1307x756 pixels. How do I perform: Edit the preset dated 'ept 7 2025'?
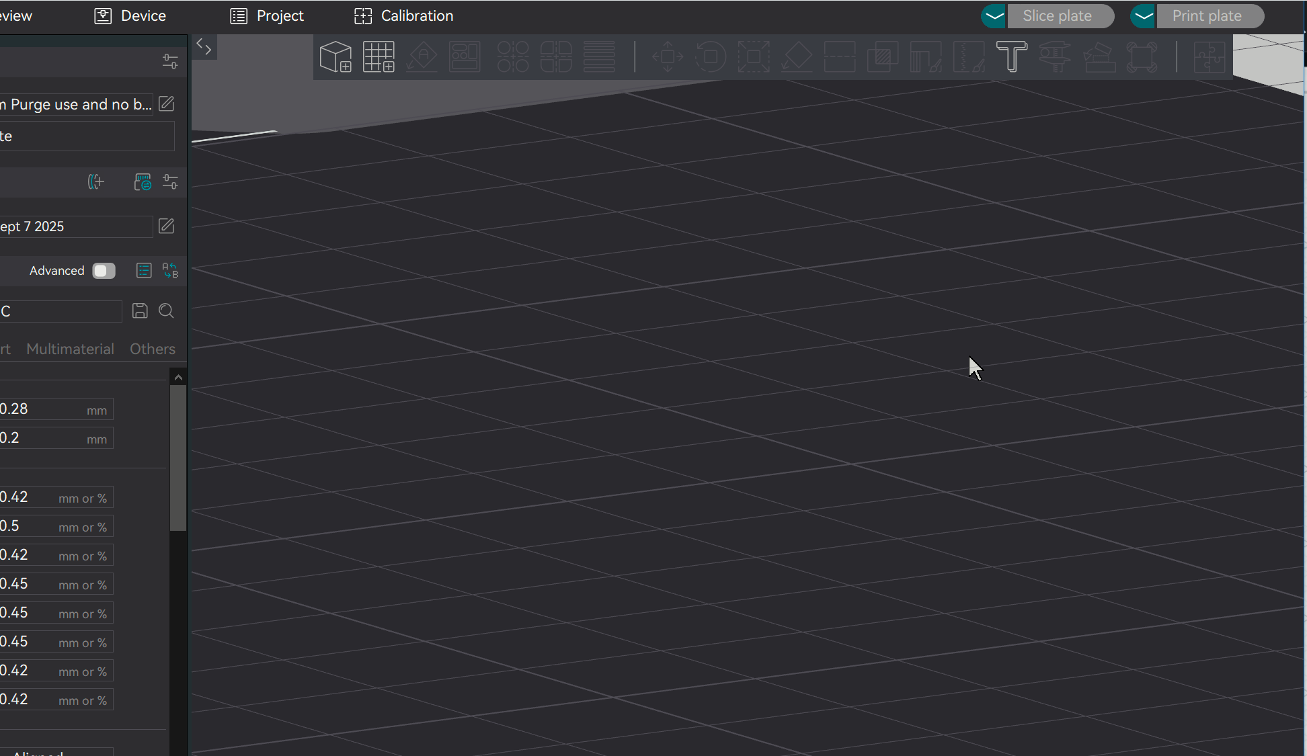pos(166,226)
